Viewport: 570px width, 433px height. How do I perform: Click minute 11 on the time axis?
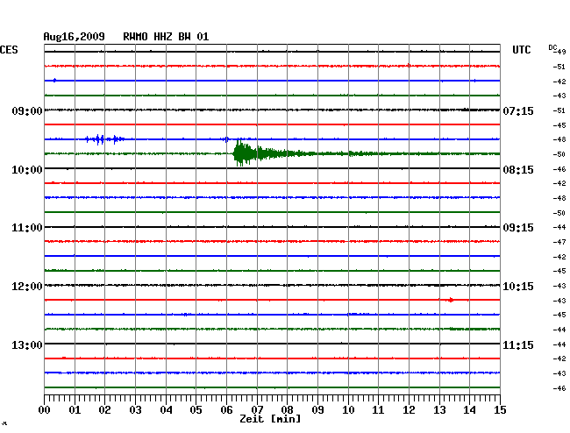(378, 409)
